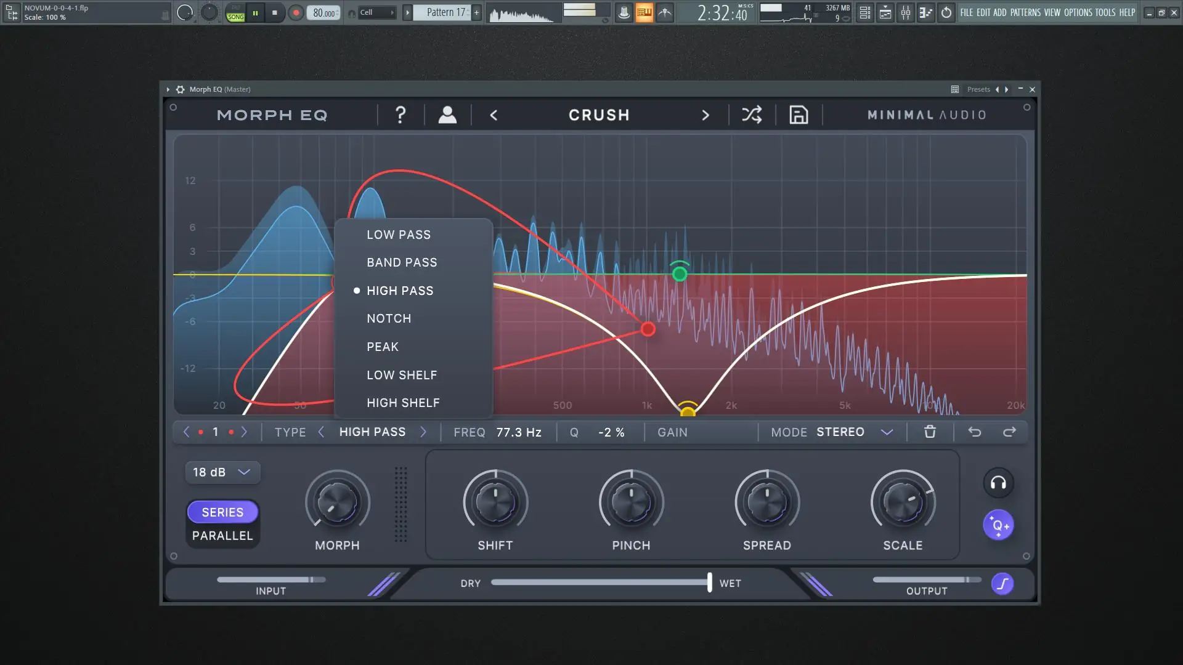1183x665 pixels.
Task: Open the help question mark icon
Action: tap(400, 115)
